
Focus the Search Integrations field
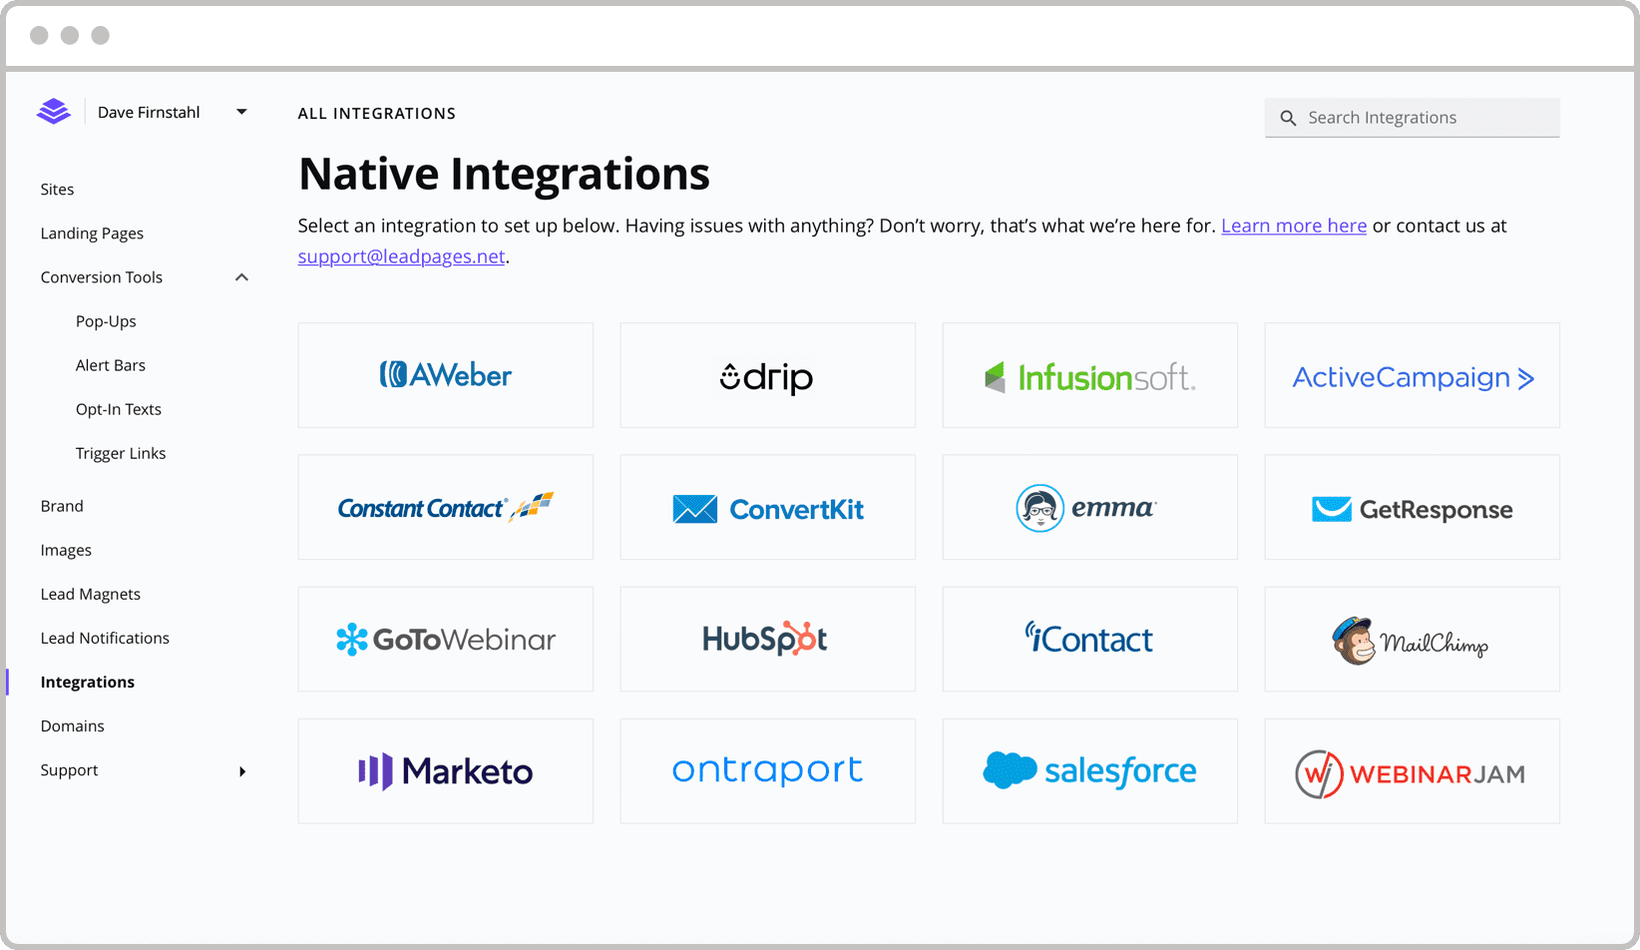pyautogui.click(x=1427, y=118)
